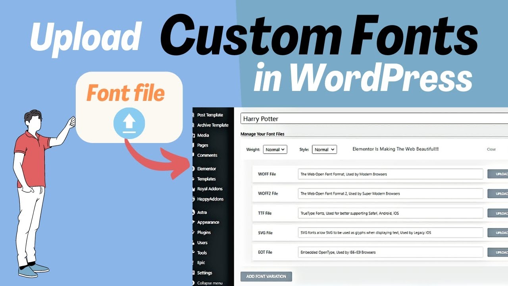The height and width of the screenshot is (286, 508).
Task: Click the 'SVG File' label
Action: click(265, 233)
